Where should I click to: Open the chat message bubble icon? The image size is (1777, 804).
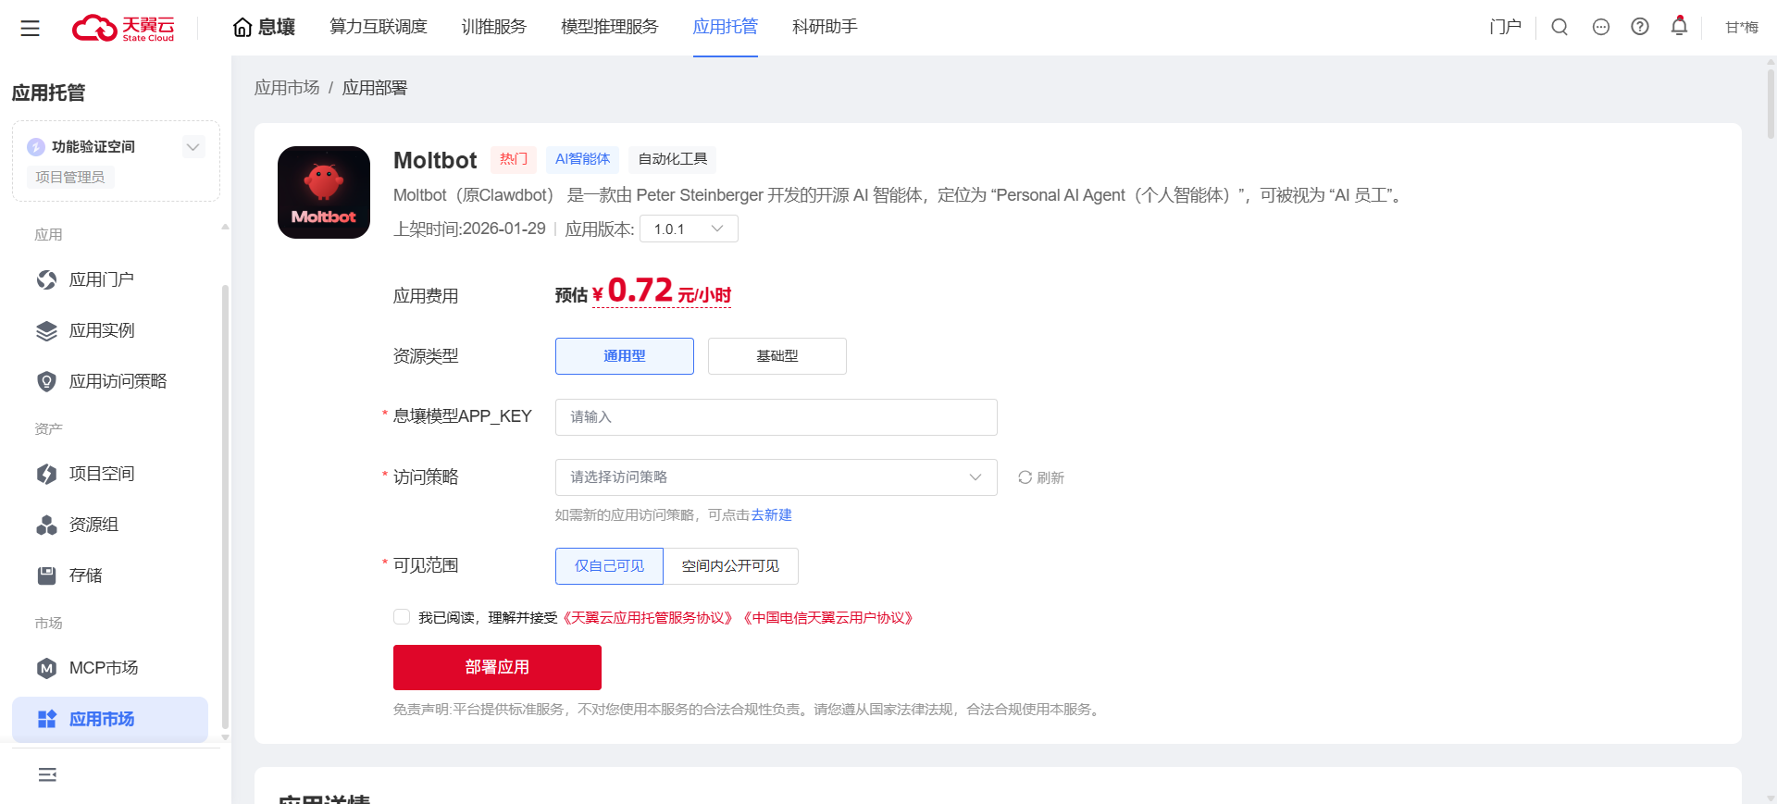pyautogui.click(x=1601, y=27)
